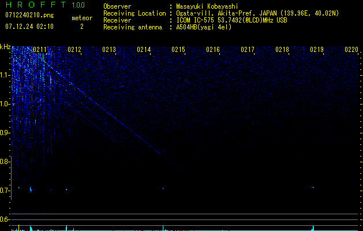Click the 0.8 kHz frequency tick label
Viewport: 363px width, 231px height.
[5, 162]
